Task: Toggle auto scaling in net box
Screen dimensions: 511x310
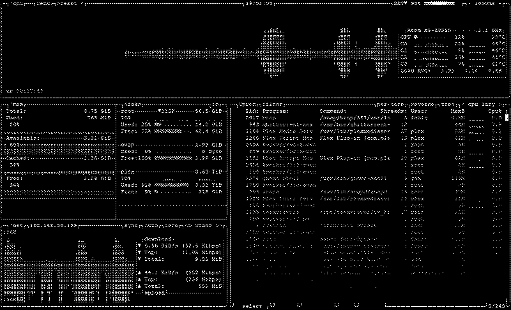Action: 152,225
